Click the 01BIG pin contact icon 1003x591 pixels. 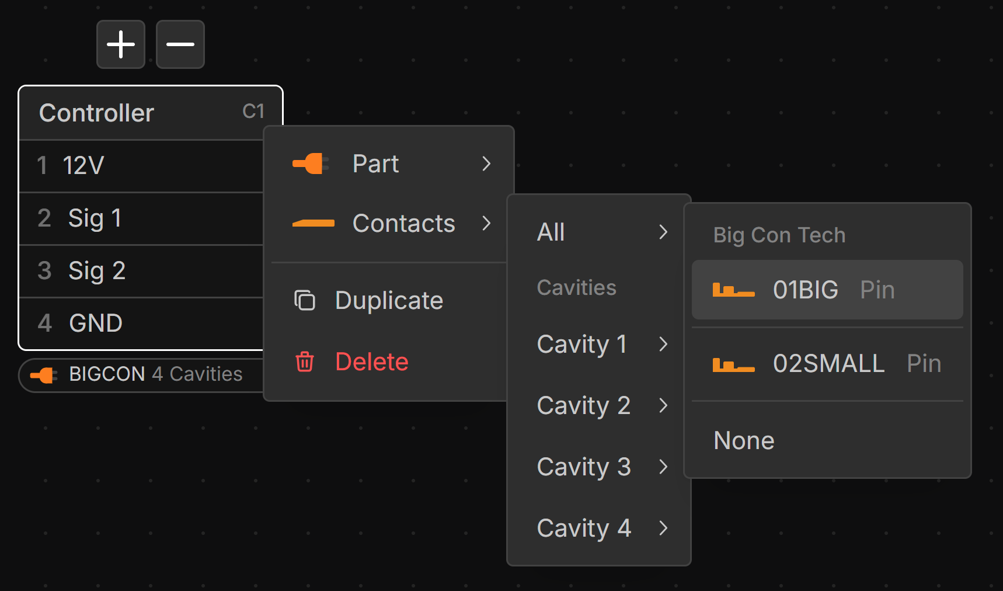[x=733, y=290]
